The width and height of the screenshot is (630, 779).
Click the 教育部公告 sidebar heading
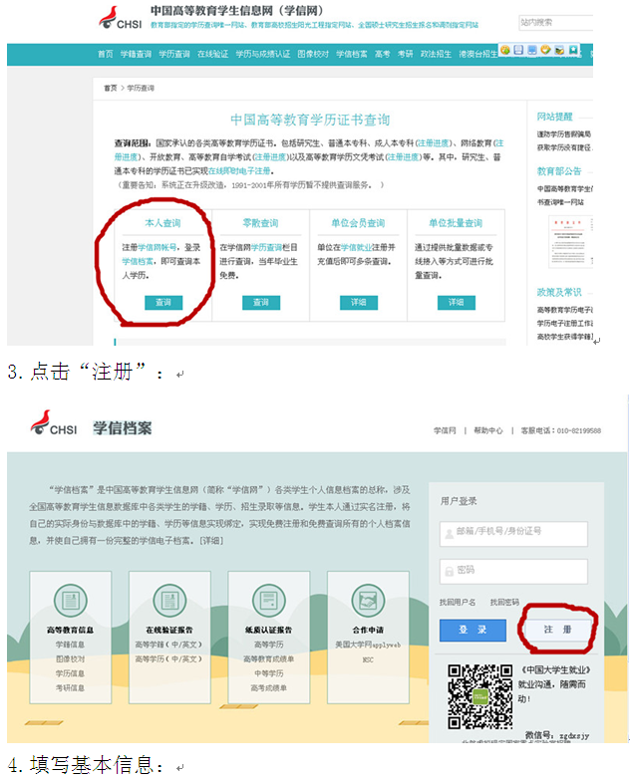tap(559, 171)
